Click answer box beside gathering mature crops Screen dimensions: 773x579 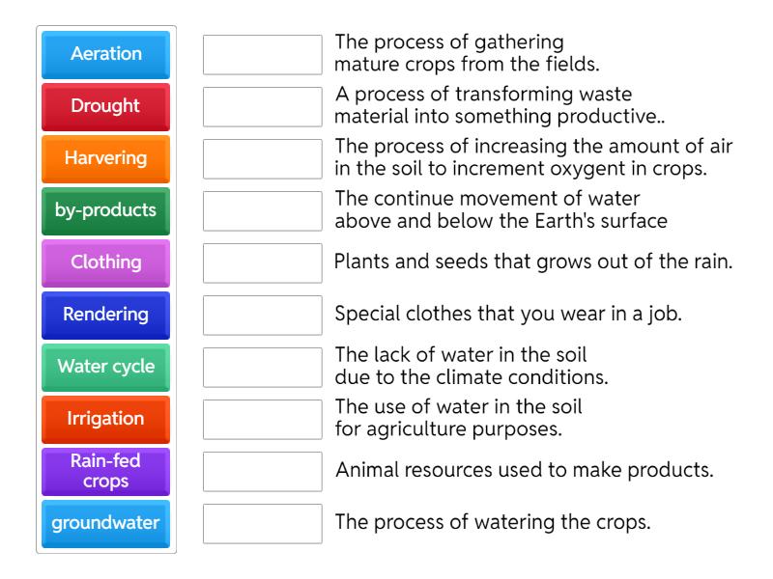click(263, 55)
